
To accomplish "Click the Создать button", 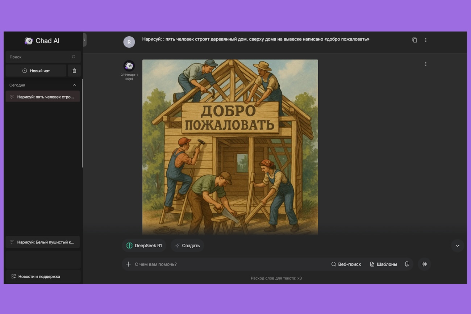I will pyautogui.click(x=187, y=246).
